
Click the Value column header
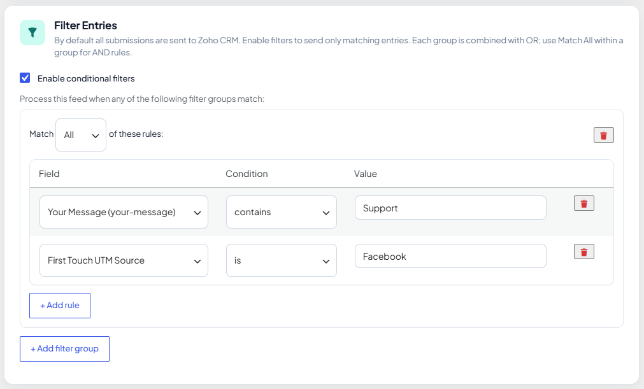point(366,174)
